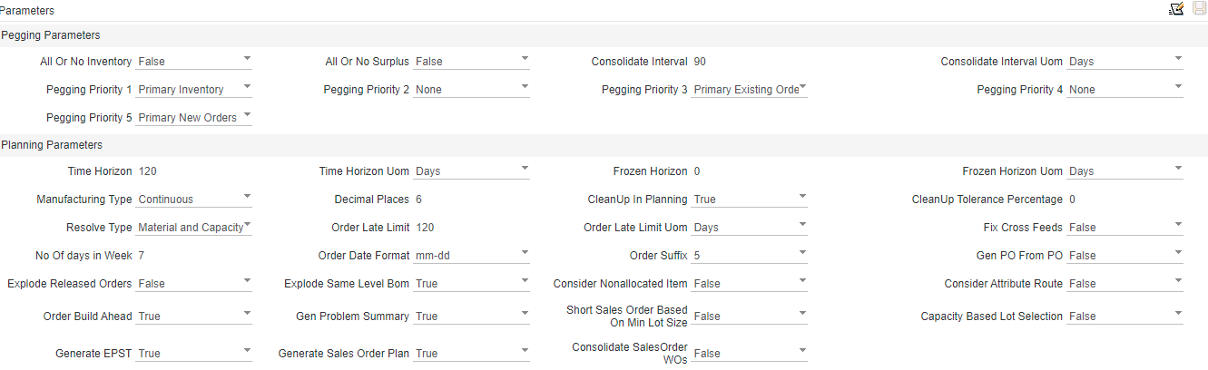The image size is (1208, 370).
Task: Toggle the Generate EPST True/False selector
Action: [x=194, y=354]
